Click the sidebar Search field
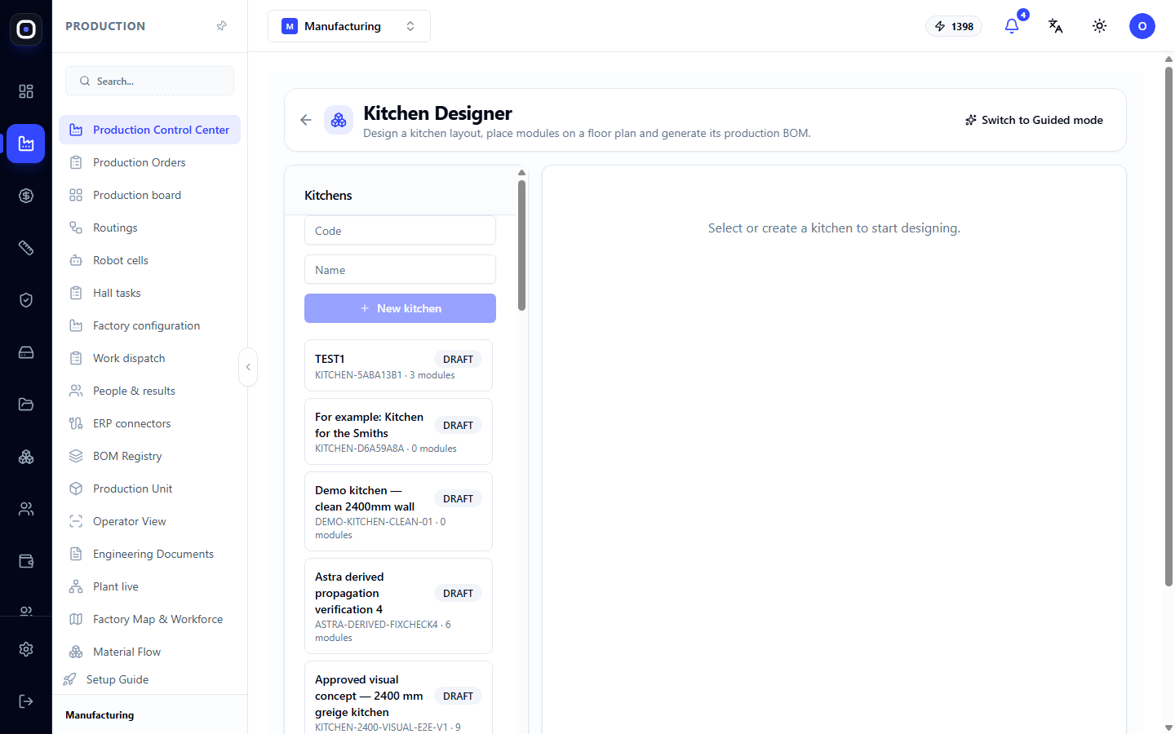Viewport: 1175px width, 734px height. [150, 81]
